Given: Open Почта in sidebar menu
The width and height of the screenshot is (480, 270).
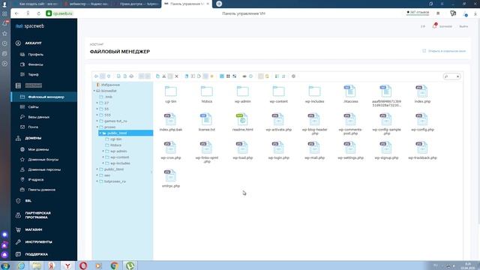Looking at the screenshot, I should click(33, 127).
